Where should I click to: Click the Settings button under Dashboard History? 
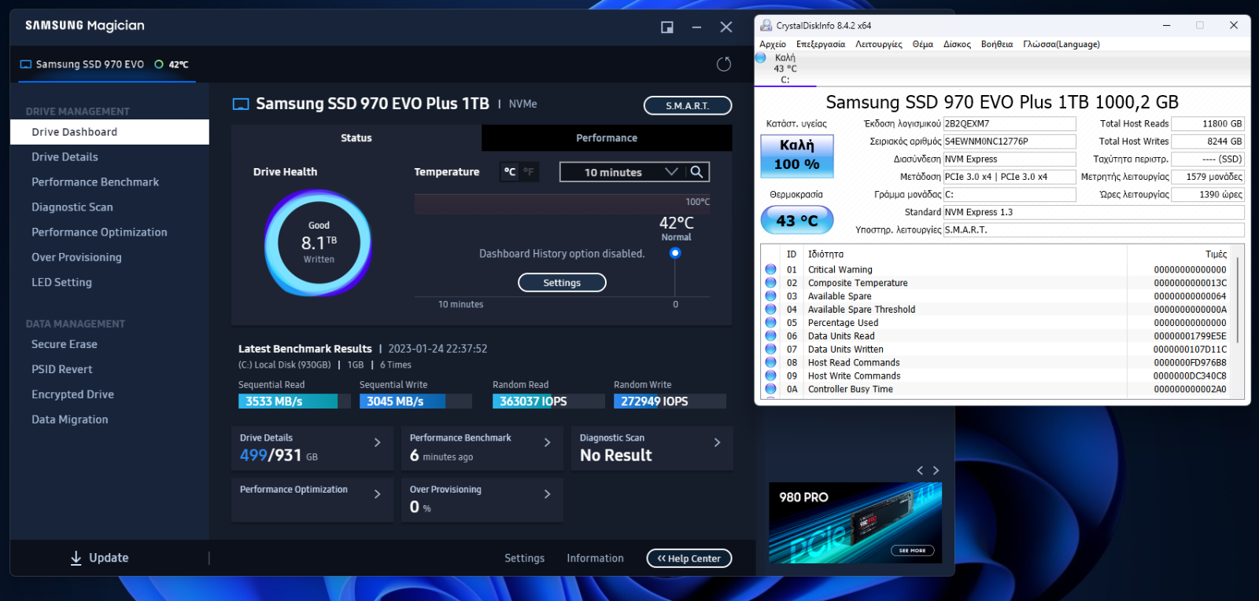coord(562,283)
